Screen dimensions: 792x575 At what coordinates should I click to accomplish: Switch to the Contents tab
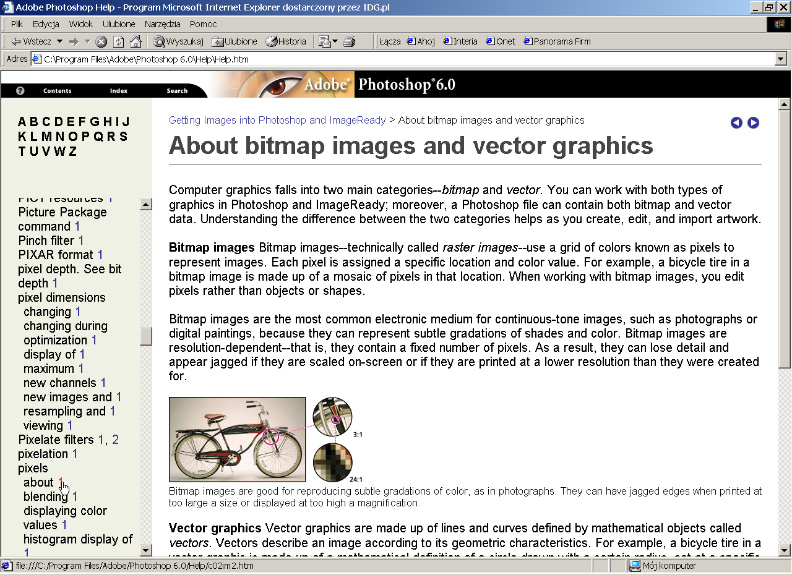point(58,91)
